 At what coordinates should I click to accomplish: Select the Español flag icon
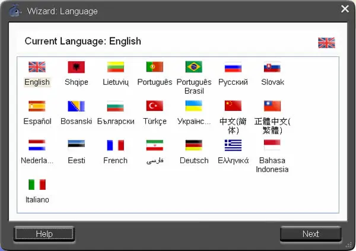click(x=37, y=106)
